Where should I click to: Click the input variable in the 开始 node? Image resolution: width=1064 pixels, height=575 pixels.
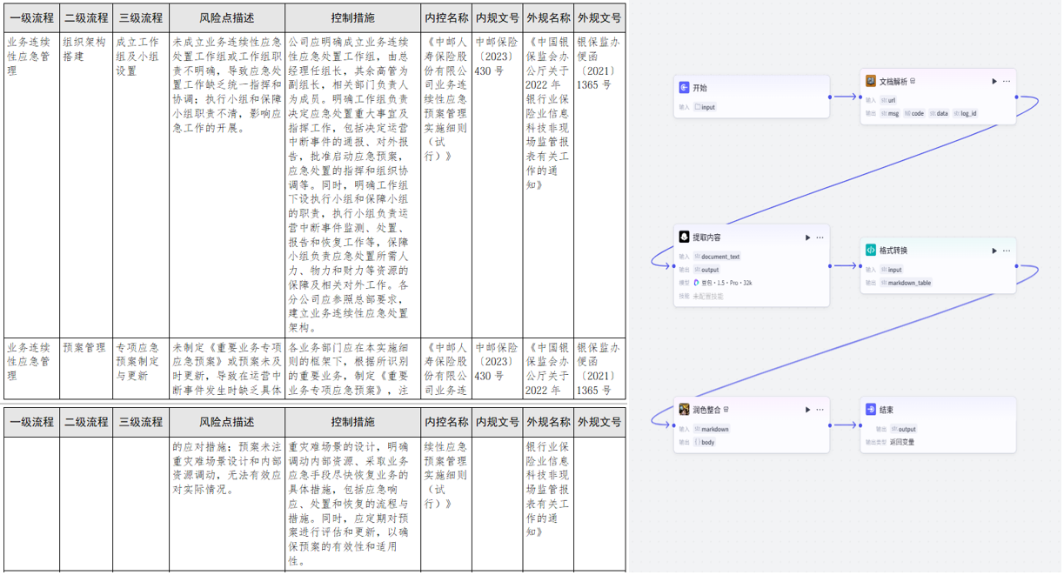pyautogui.click(x=706, y=107)
